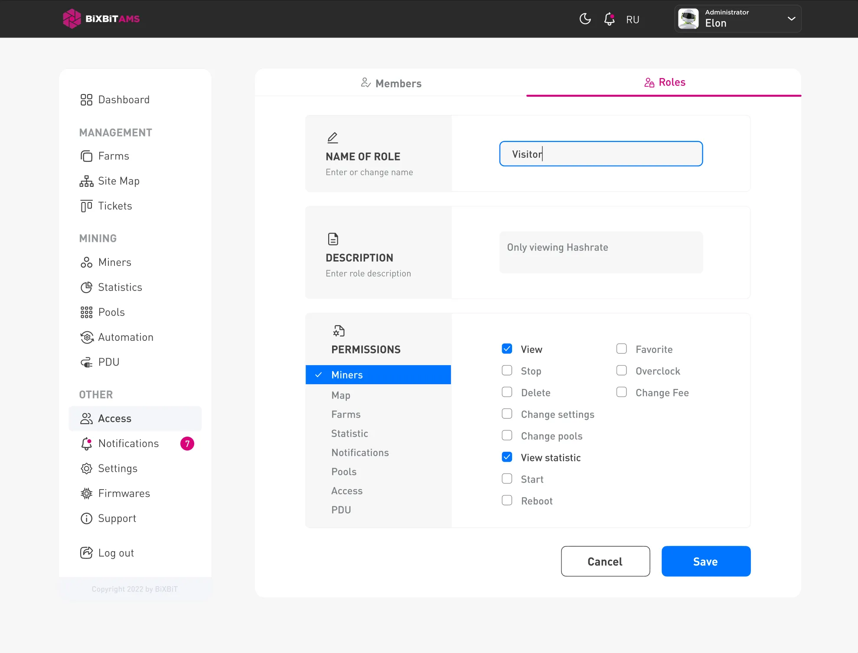Click Log out link
This screenshot has height=653, width=858.
click(107, 553)
